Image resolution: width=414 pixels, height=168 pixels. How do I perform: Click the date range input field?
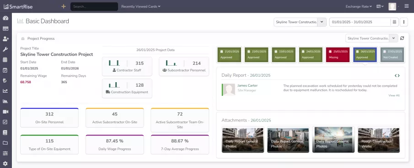pyautogui.click(x=360, y=22)
